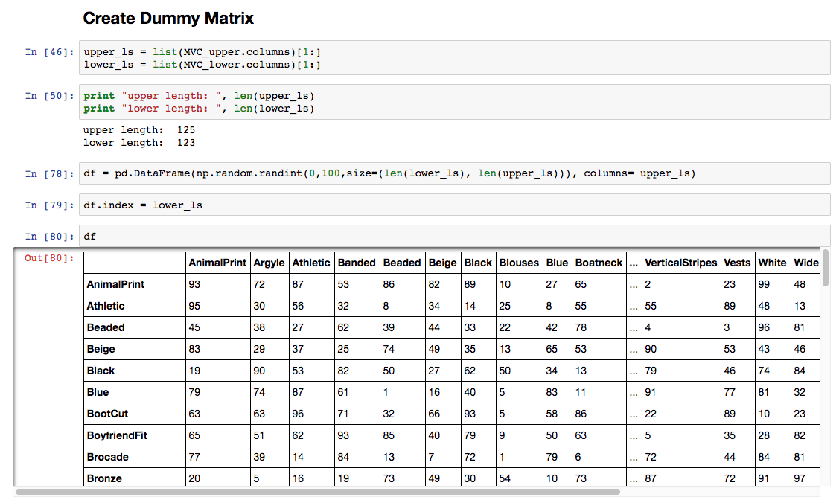Click the Blouses column header

[519, 263]
